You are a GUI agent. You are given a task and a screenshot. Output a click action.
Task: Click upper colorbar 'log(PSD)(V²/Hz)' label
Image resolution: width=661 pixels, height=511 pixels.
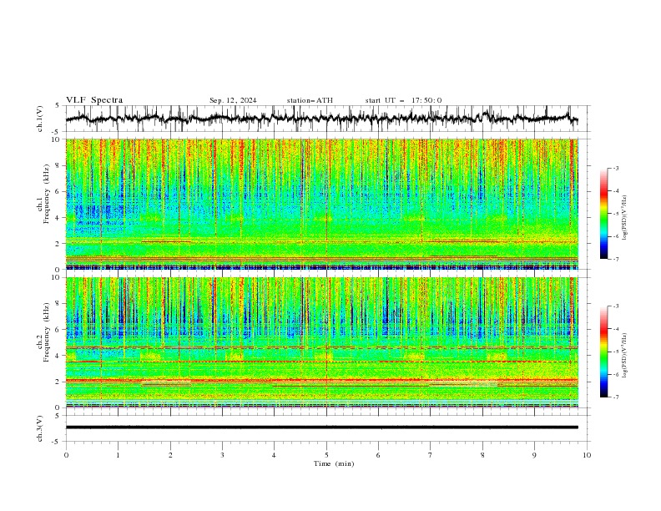click(625, 218)
